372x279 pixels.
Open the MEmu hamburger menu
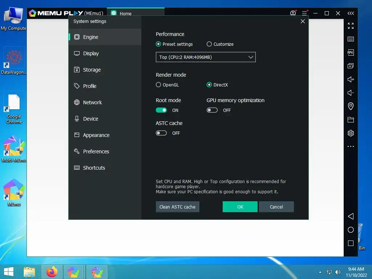click(304, 13)
